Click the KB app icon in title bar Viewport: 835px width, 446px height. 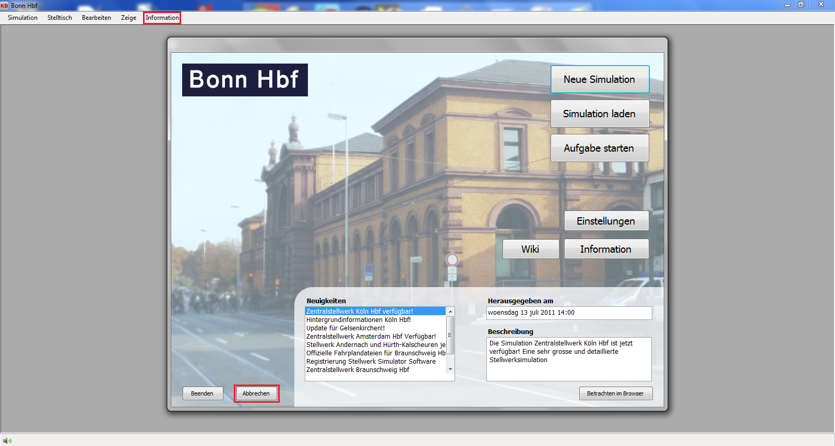coord(5,6)
